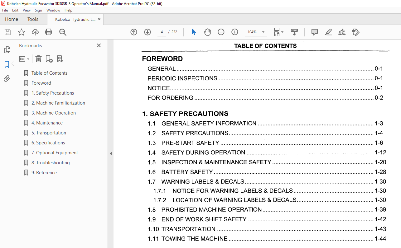This screenshot has width=401, height=248.
Task: Switch to the Tools tab
Action: pyautogui.click(x=33, y=19)
